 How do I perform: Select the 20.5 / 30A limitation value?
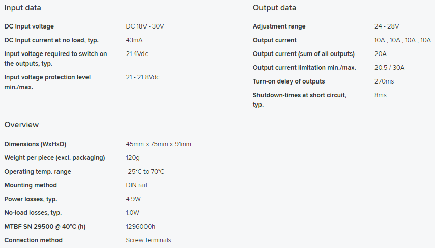click(x=389, y=68)
